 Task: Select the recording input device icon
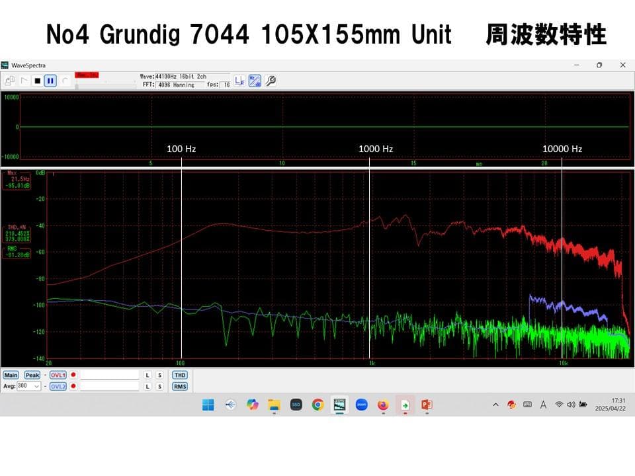9,79
